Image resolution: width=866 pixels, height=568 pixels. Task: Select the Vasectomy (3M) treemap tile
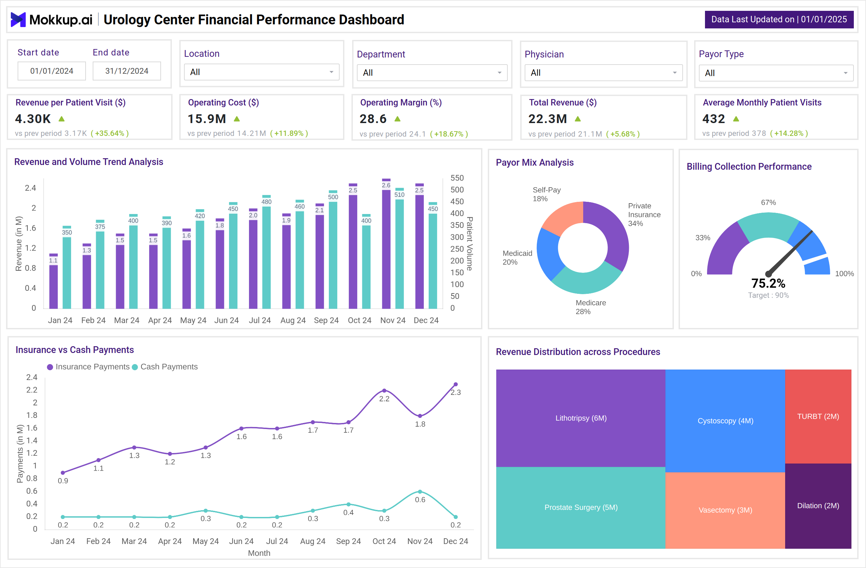[725, 510]
